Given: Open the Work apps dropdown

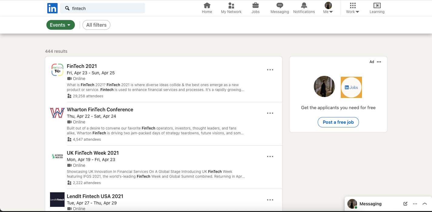Looking at the screenshot, I should coord(352,8).
